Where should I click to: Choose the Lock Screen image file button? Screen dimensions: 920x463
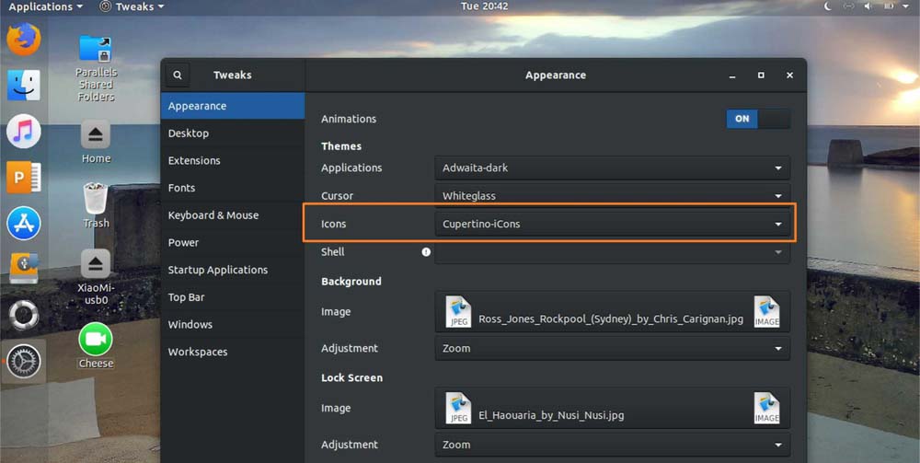click(612, 409)
